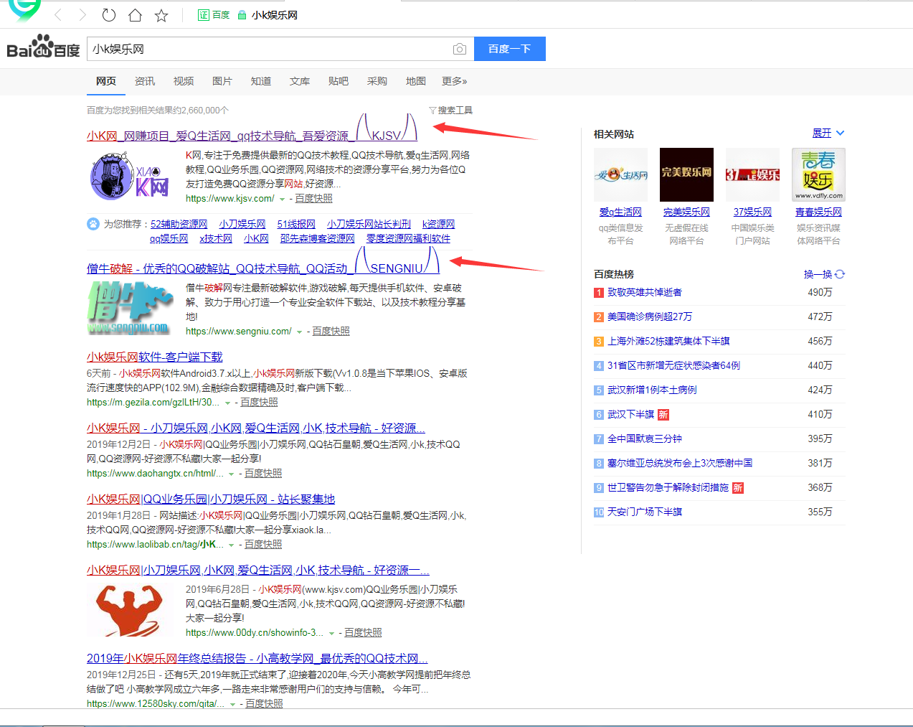This screenshot has height=727, width=913.
Task: Click the refresh icon beside 换一换
Action: point(840,274)
